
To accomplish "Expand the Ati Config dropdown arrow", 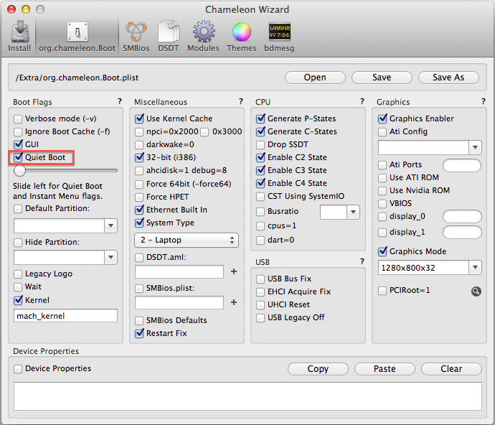I will click(475, 148).
